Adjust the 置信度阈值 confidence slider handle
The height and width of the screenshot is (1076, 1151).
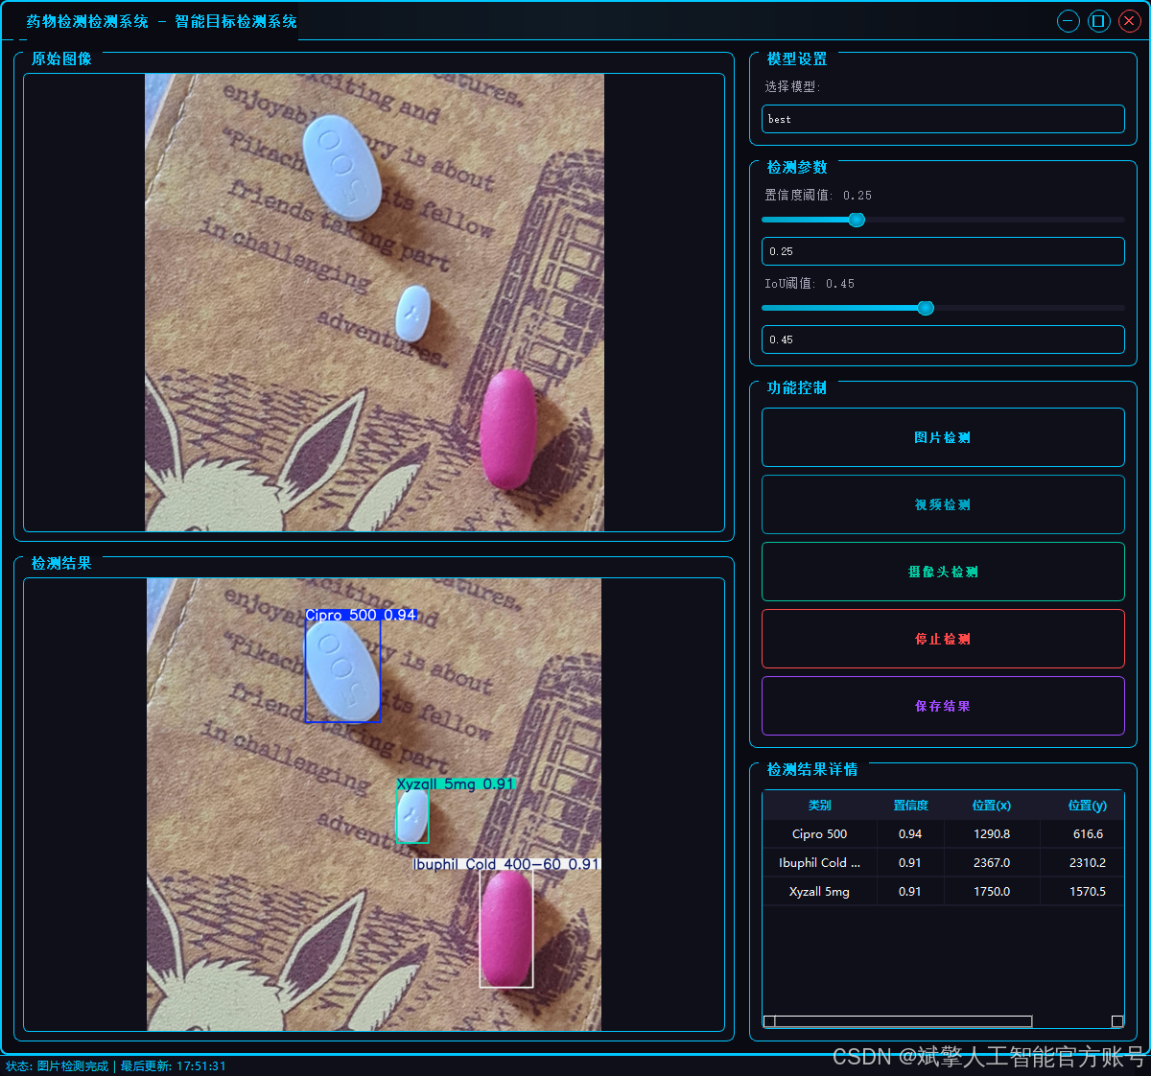857,220
